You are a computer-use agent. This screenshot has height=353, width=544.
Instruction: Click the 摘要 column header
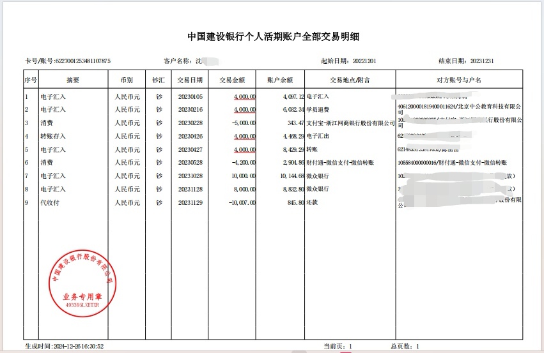73,80
